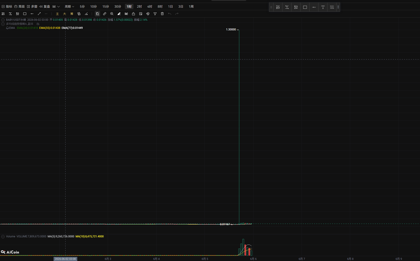The height and width of the screenshot is (261, 420).
Task: Select rectangle tool in floating toolbar
Action: click(x=305, y=7)
